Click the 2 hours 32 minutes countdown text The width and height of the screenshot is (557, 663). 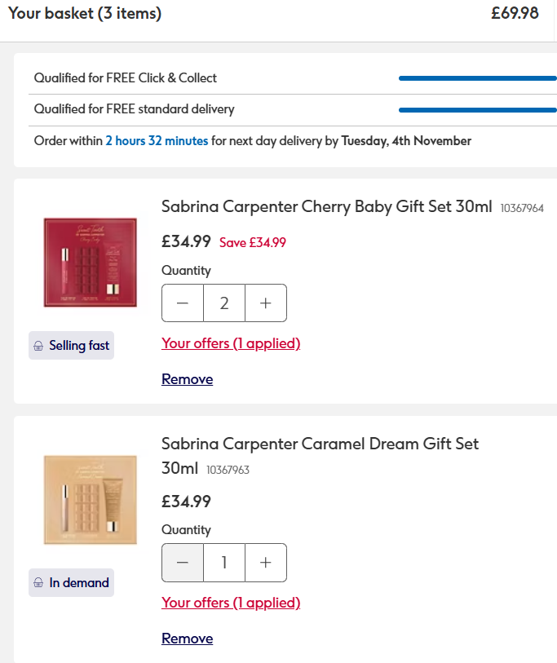(x=157, y=141)
